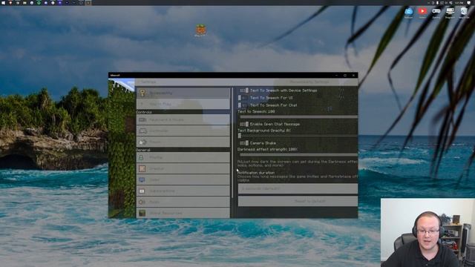The width and height of the screenshot is (475, 267).
Task: Open the Controller settings via gamepad icon
Action: point(142,131)
